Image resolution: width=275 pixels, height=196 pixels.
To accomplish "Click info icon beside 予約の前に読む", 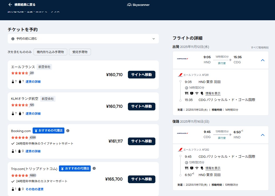I will tap(13, 39).
